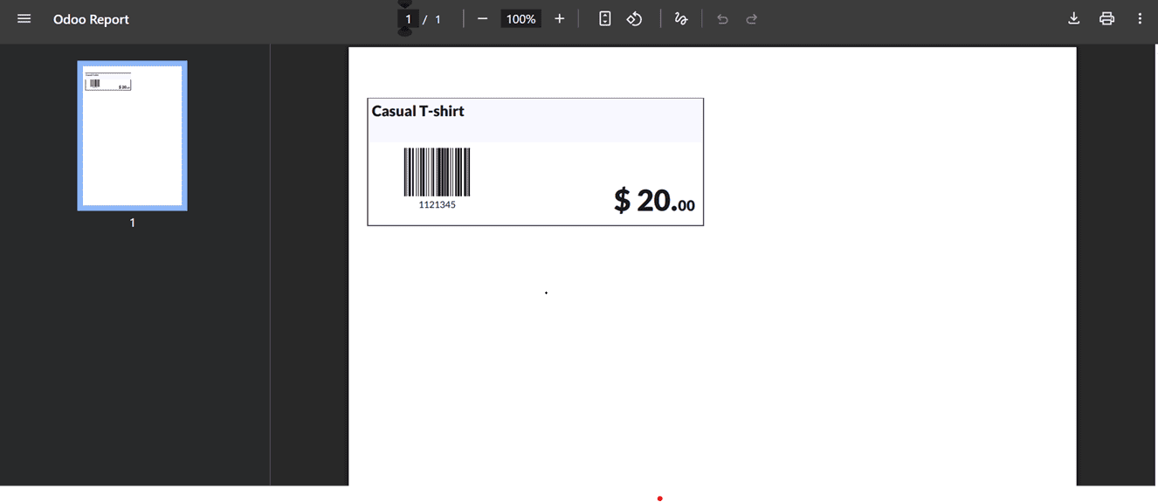Undo the last annotation
Image resolution: width=1158 pixels, height=502 pixels.
722,19
